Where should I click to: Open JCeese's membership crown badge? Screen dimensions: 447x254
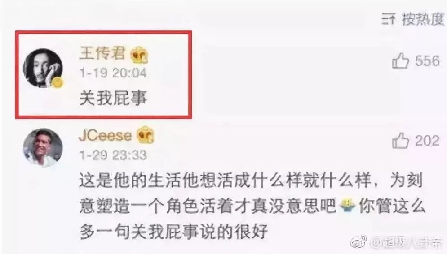click(x=146, y=135)
